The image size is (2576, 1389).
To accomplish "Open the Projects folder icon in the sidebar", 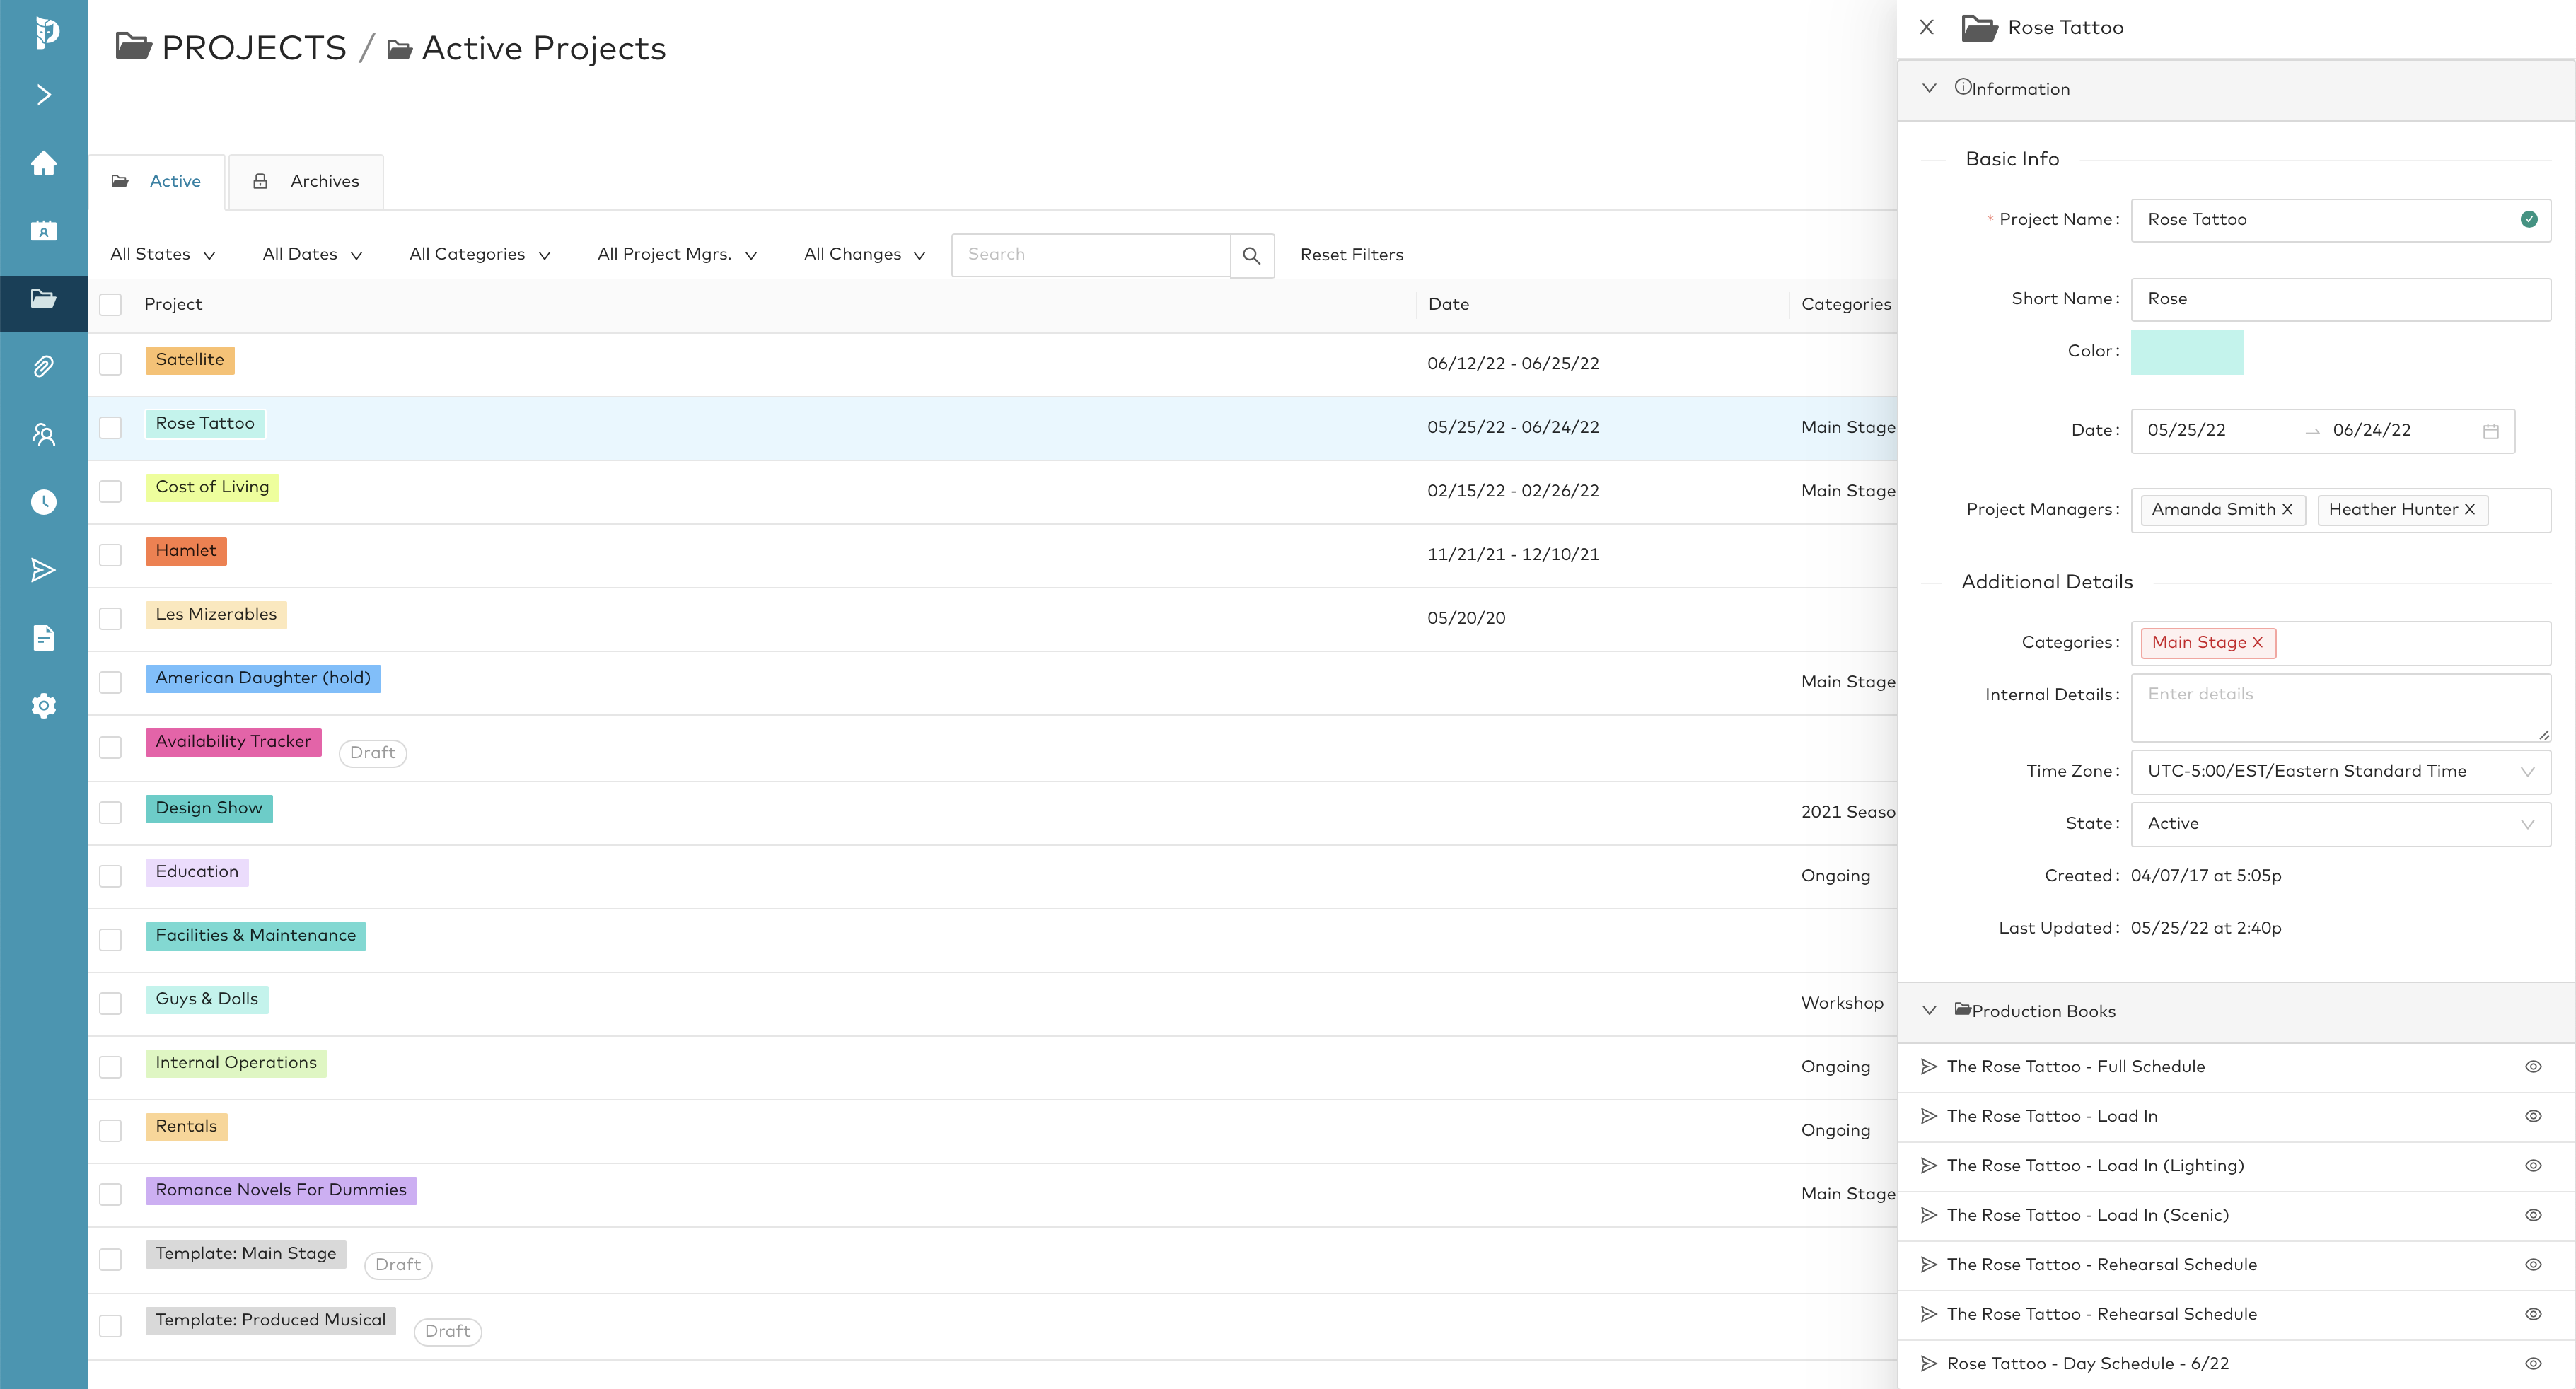I will tap(44, 299).
